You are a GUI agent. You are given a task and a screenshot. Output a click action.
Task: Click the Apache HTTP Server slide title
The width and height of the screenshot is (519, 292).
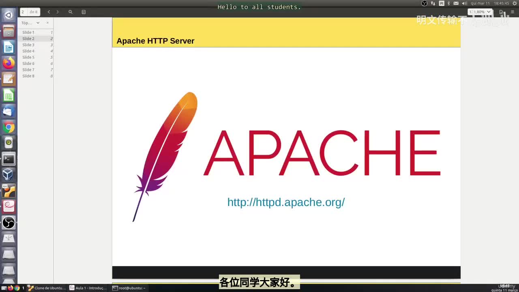coord(155,41)
